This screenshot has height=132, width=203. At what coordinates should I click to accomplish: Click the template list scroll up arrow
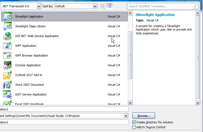click(130, 13)
